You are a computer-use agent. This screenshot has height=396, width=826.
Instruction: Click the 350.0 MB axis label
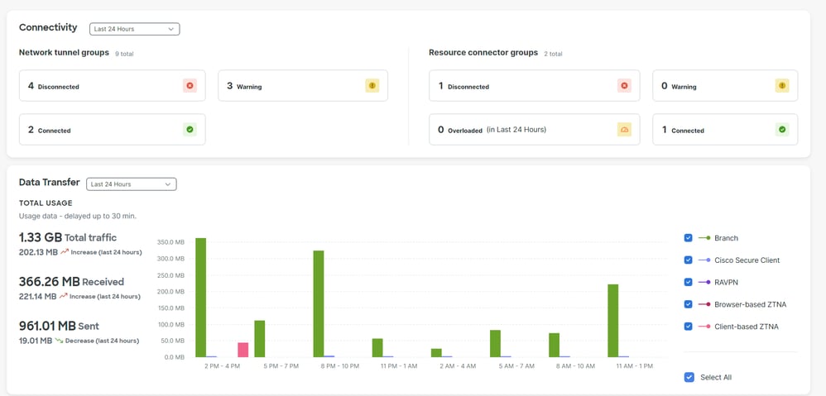(170, 242)
